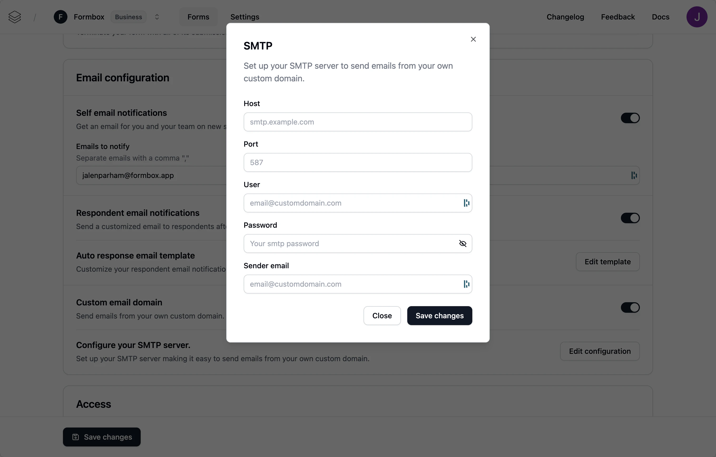Open the Changelog link

pos(565,17)
